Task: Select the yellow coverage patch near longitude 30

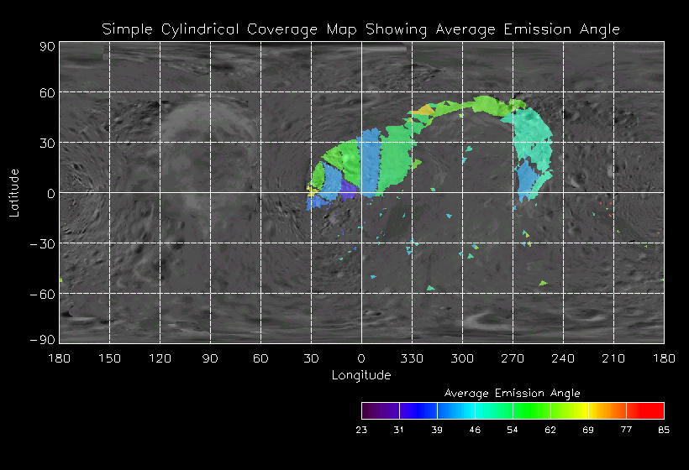Action: [x=313, y=191]
